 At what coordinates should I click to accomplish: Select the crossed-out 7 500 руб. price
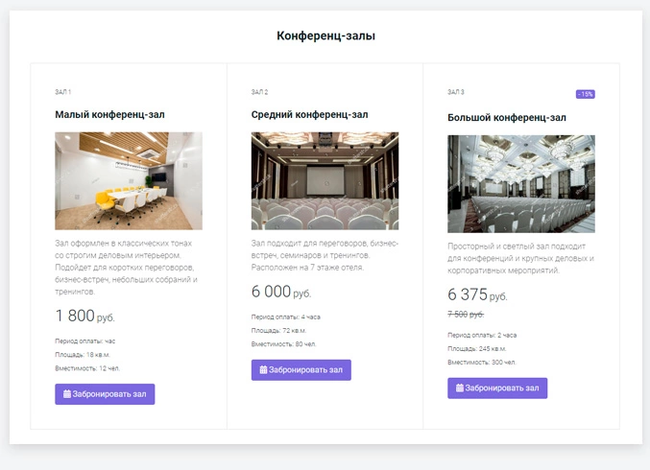(466, 315)
